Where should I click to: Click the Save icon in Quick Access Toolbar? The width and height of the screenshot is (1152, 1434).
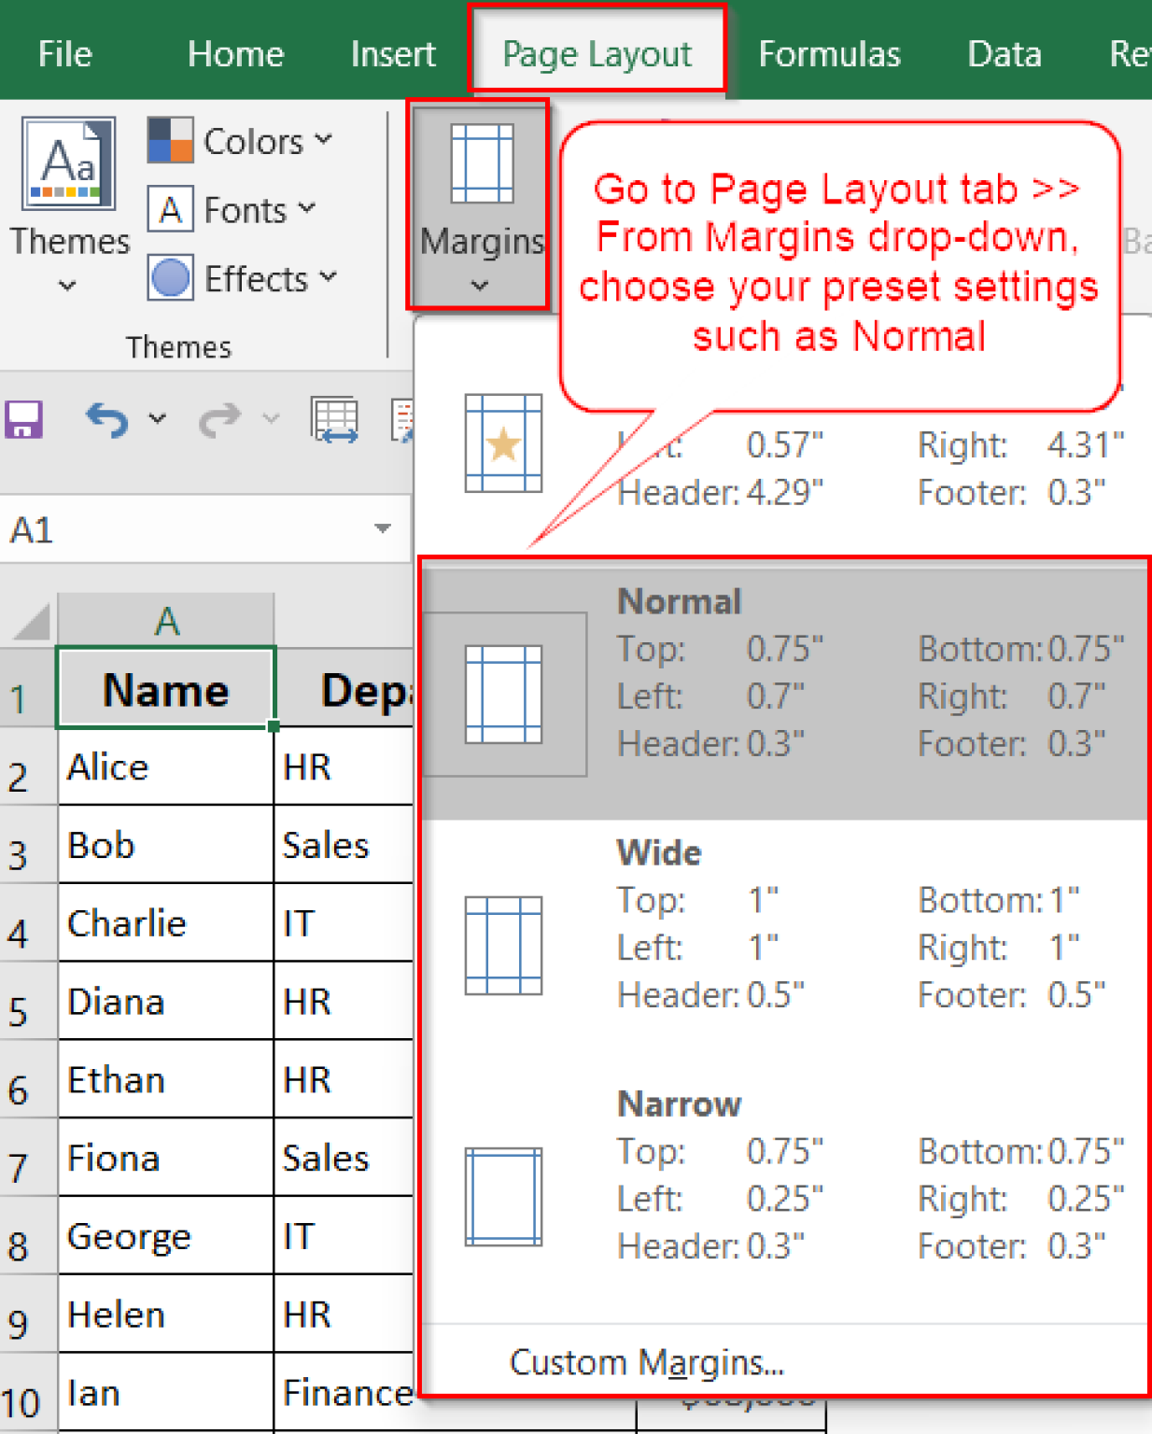23,419
